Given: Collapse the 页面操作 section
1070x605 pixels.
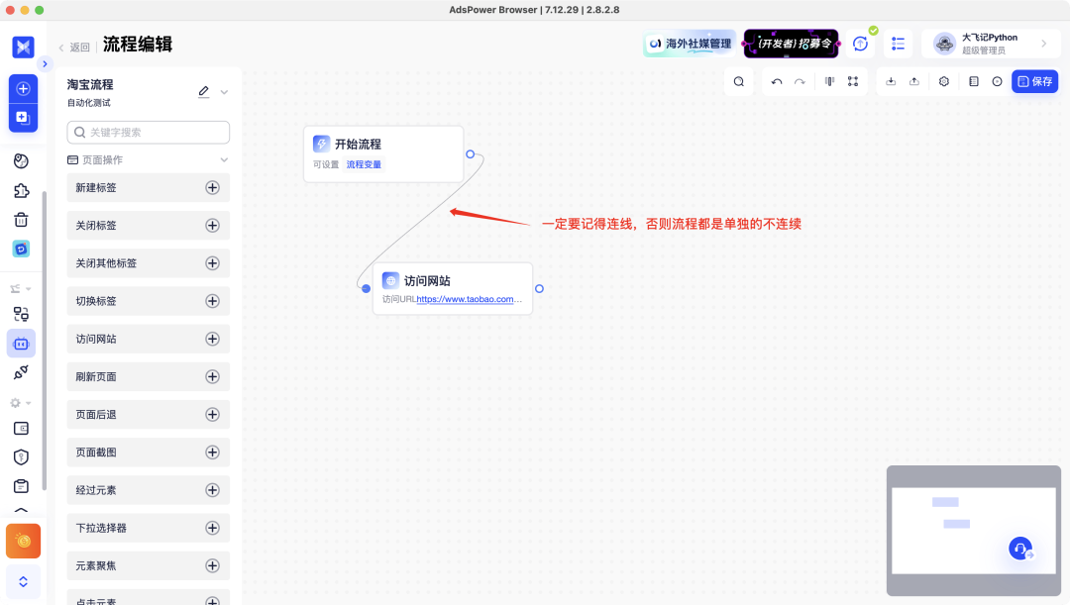Looking at the screenshot, I should [x=223, y=159].
